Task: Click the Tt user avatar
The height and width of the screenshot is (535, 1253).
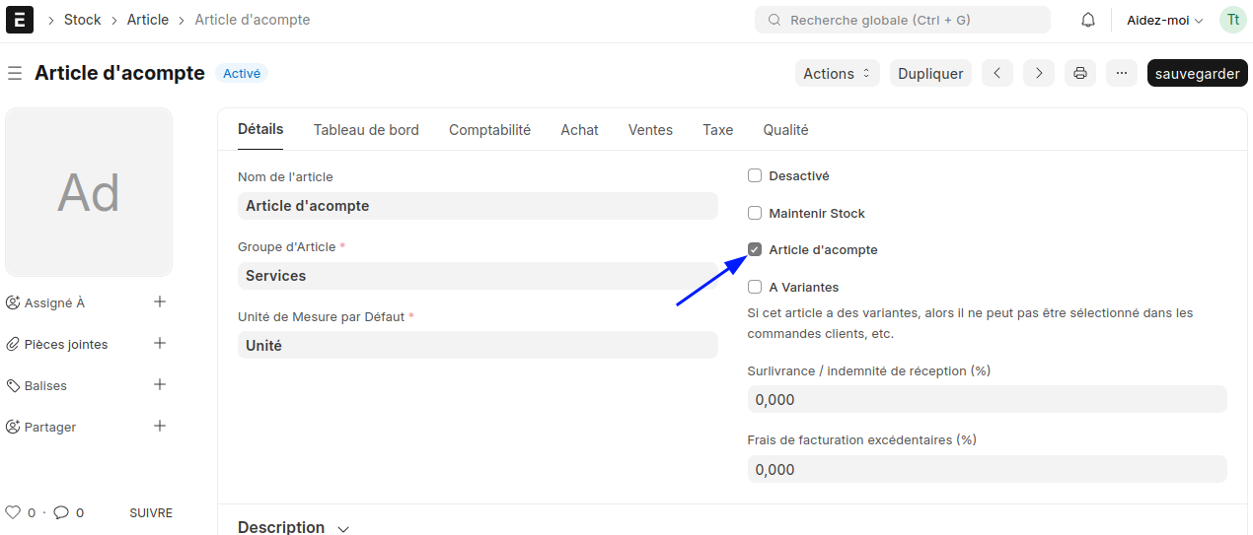Action: click(x=1233, y=20)
